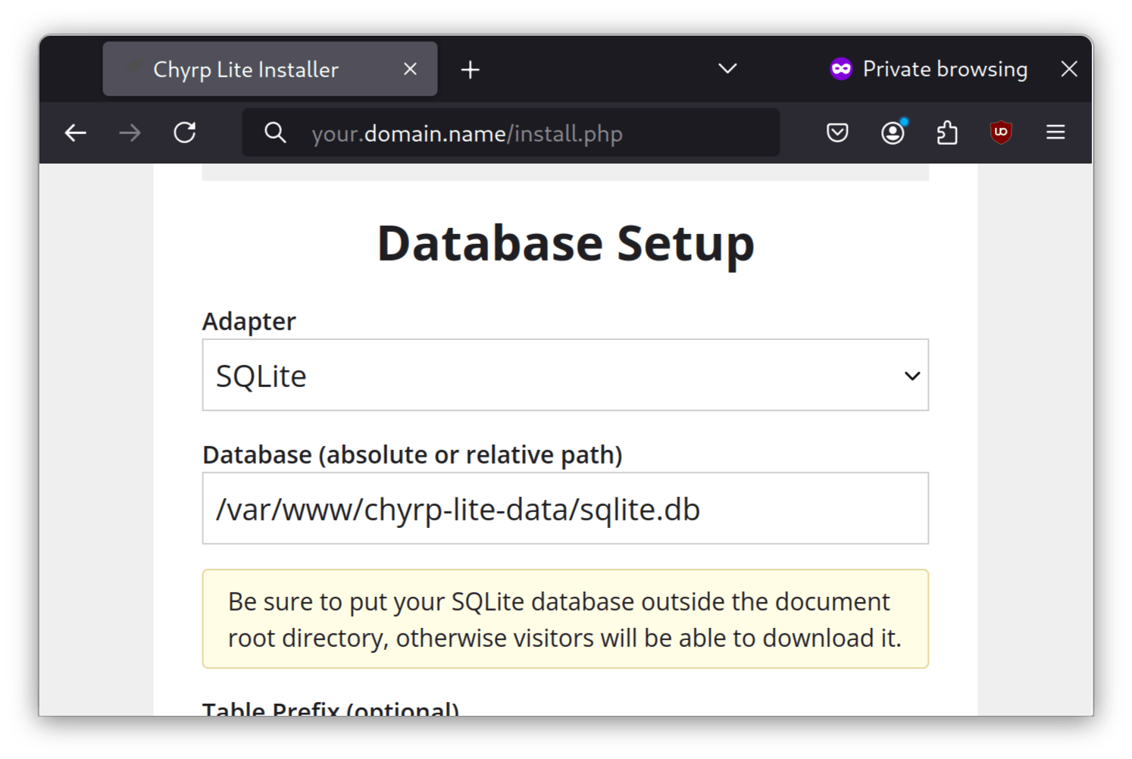The width and height of the screenshot is (1132, 759).
Task: Click the Adapter field label
Action: pyautogui.click(x=249, y=321)
